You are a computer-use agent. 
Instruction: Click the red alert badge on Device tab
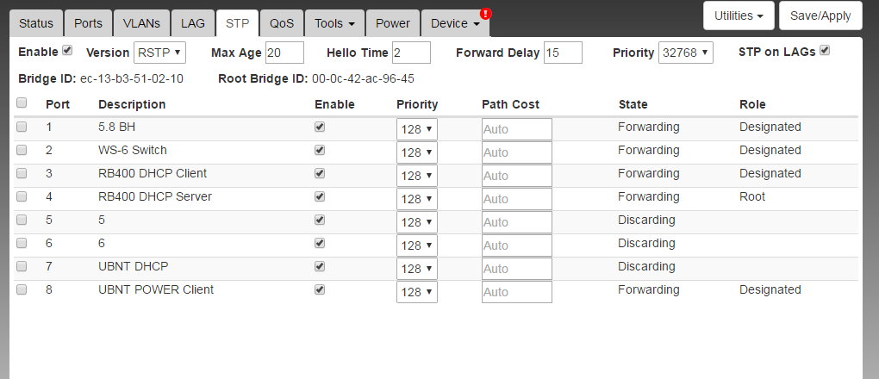[485, 14]
